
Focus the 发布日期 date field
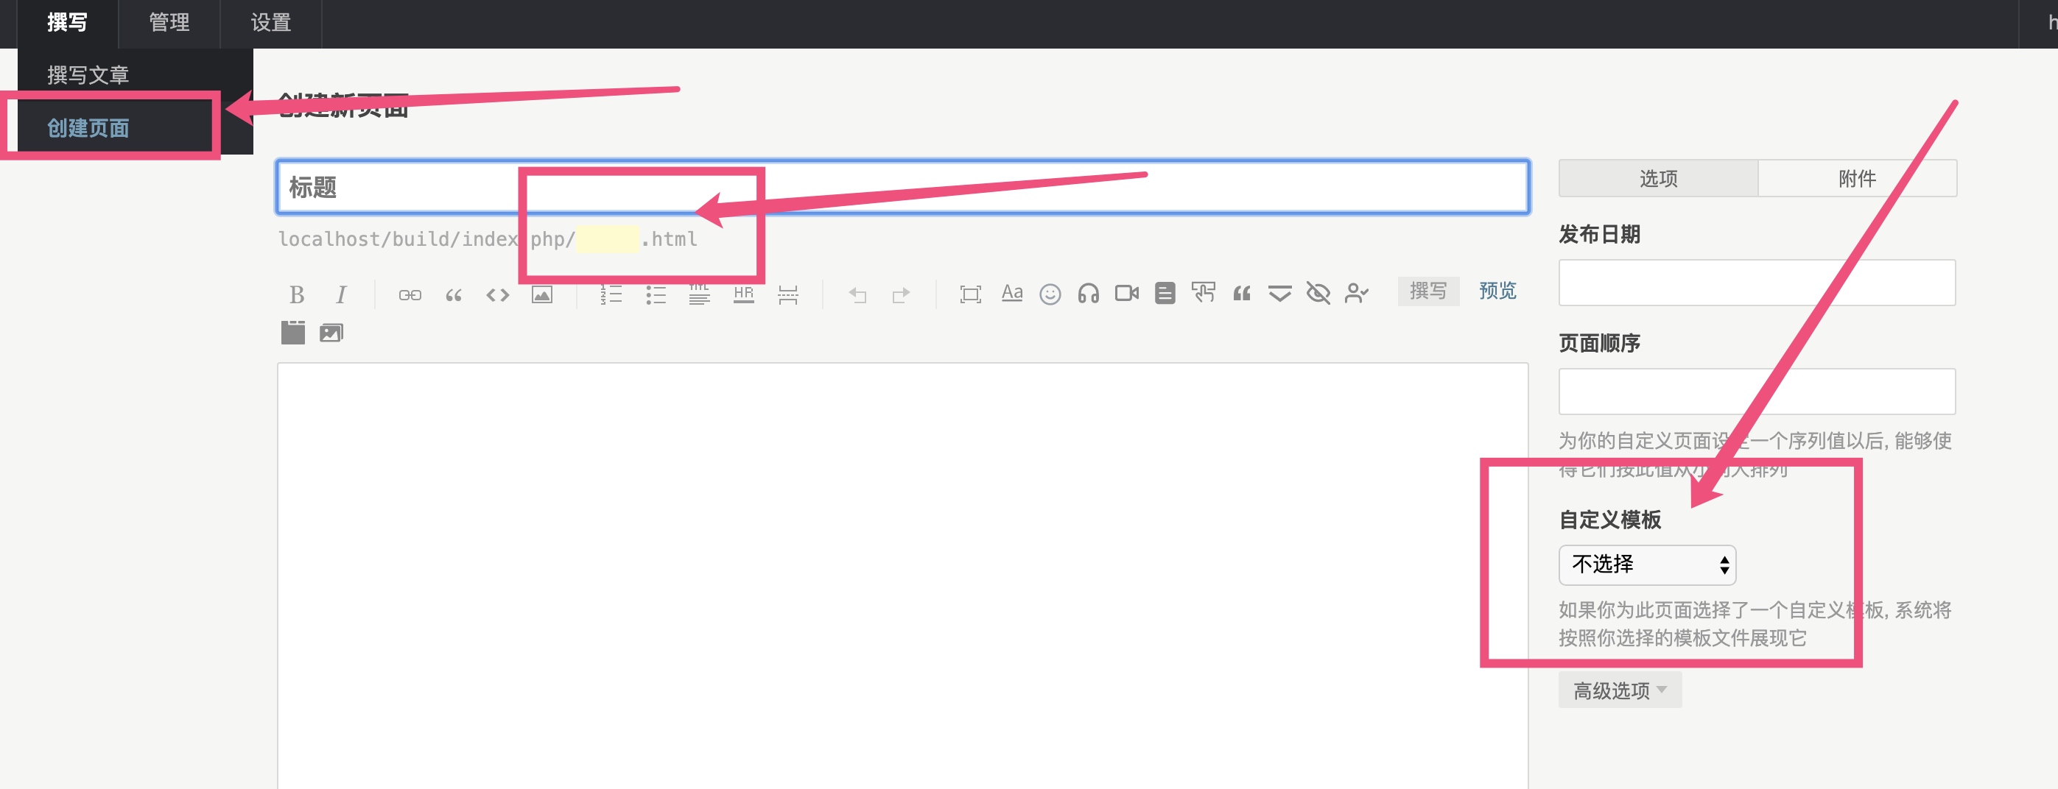(x=1757, y=282)
